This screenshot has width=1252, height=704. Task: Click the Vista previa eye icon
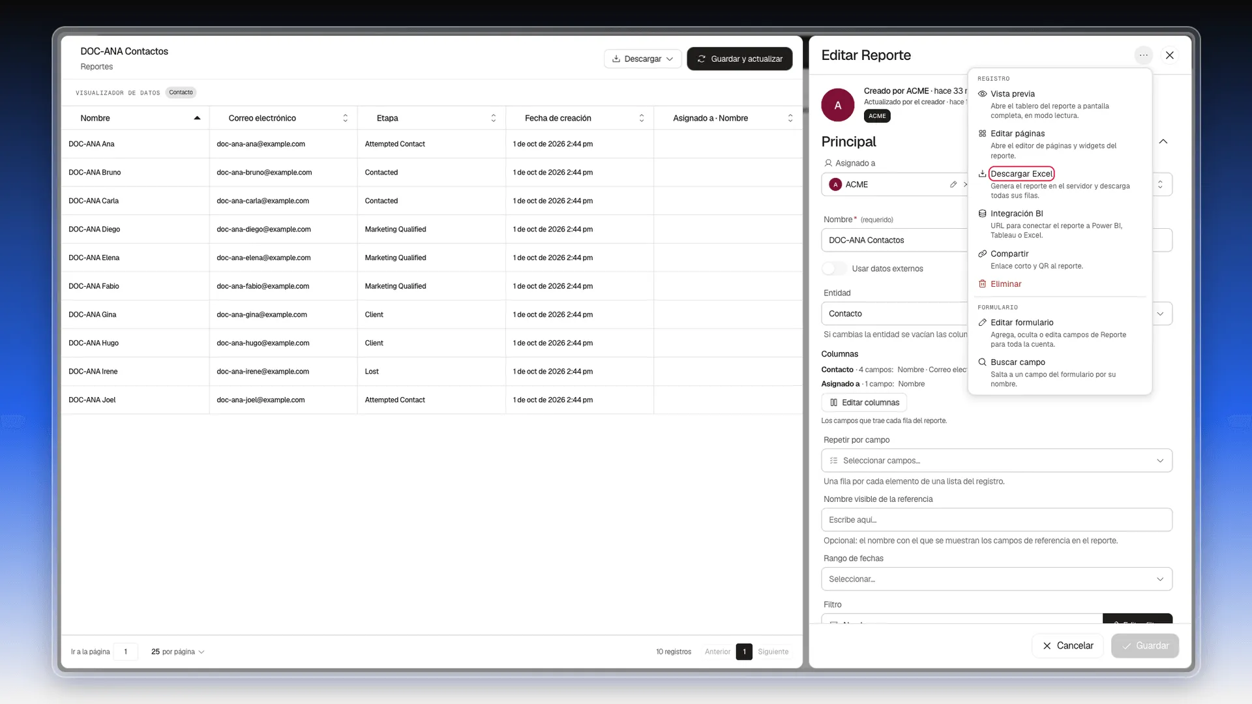point(982,94)
